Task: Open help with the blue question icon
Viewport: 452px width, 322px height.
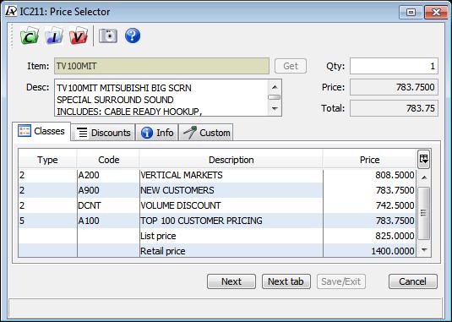Action: click(x=133, y=35)
